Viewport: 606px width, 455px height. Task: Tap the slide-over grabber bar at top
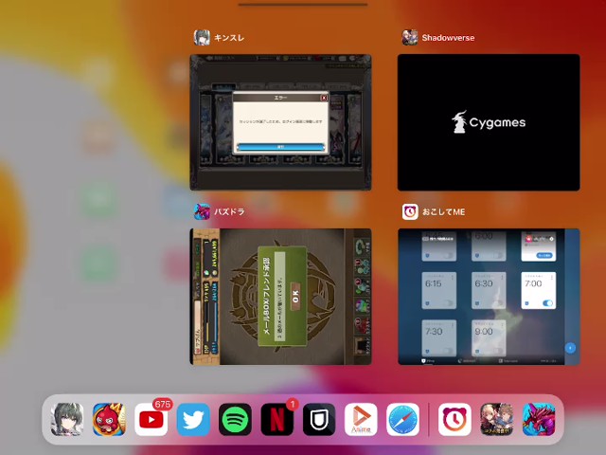[303, 4]
